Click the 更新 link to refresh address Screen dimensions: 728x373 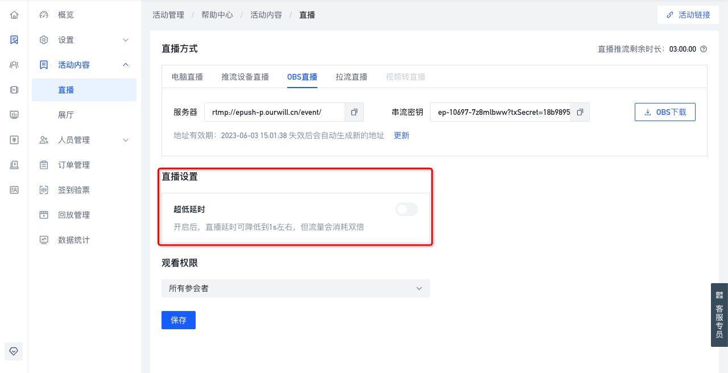pos(402,135)
